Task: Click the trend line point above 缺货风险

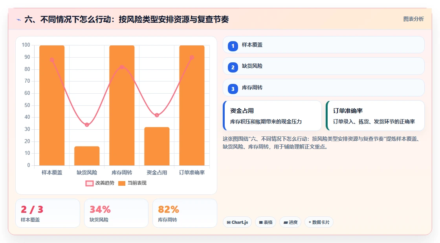Action: pos(87,125)
